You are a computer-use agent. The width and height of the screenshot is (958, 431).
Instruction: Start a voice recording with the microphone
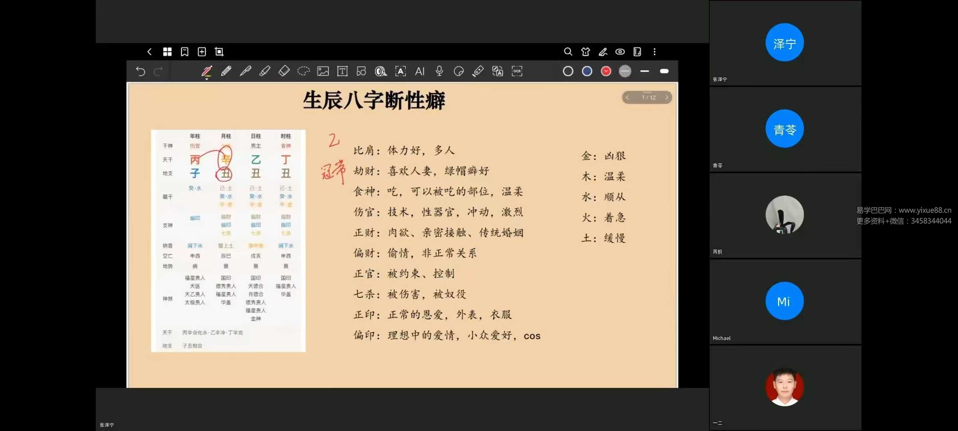coord(439,71)
